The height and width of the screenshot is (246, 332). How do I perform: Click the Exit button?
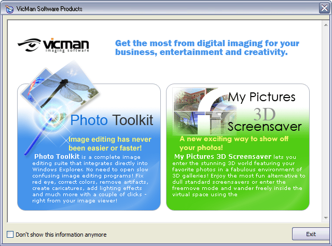click(x=311, y=234)
